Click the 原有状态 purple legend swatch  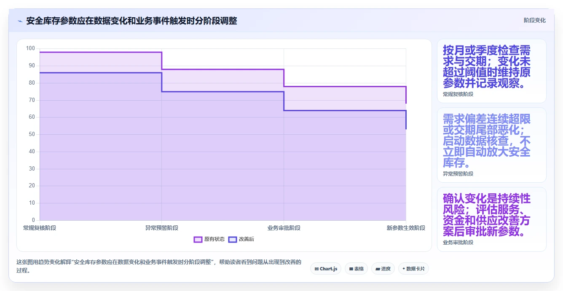[198, 239]
